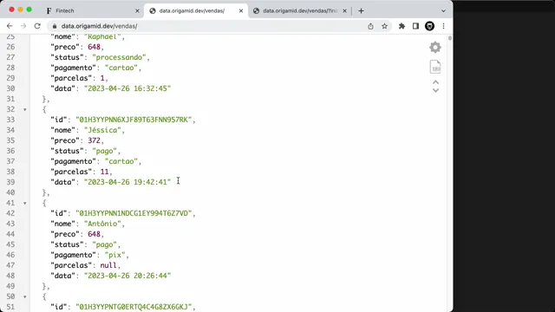Screen dimensions: 555x312
Task: Collapse all JSON nodes with up chevron
Action: (435, 82)
